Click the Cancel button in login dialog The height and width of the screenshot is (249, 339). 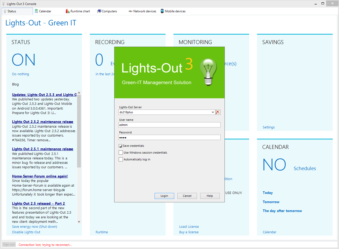[x=187, y=196]
